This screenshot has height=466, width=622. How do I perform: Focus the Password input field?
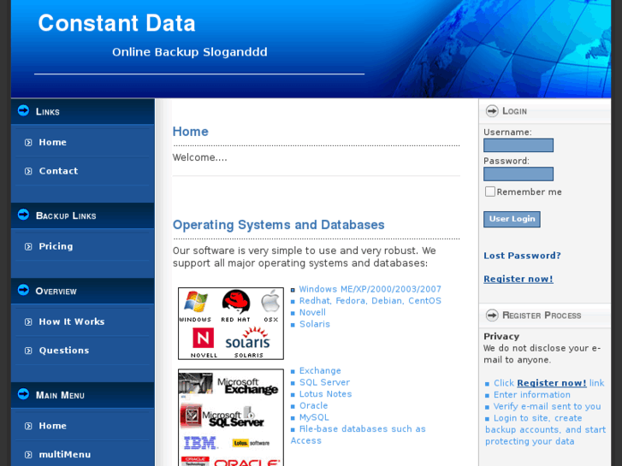[518, 174]
